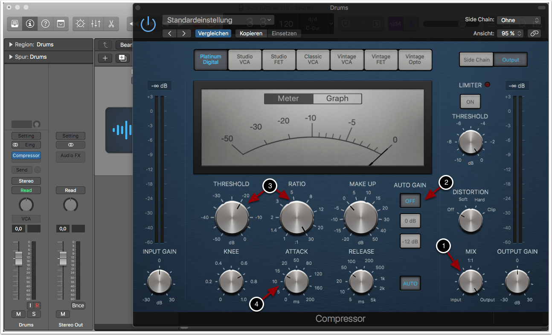The height and width of the screenshot is (335, 552).
Task: Open Editors via scissors icon
Action: pyautogui.click(x=111, y=24)
